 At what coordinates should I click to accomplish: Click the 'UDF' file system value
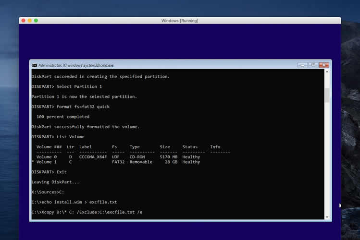[116, 157]
